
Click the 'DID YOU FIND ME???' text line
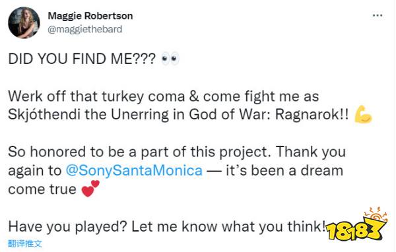[82, 59]
